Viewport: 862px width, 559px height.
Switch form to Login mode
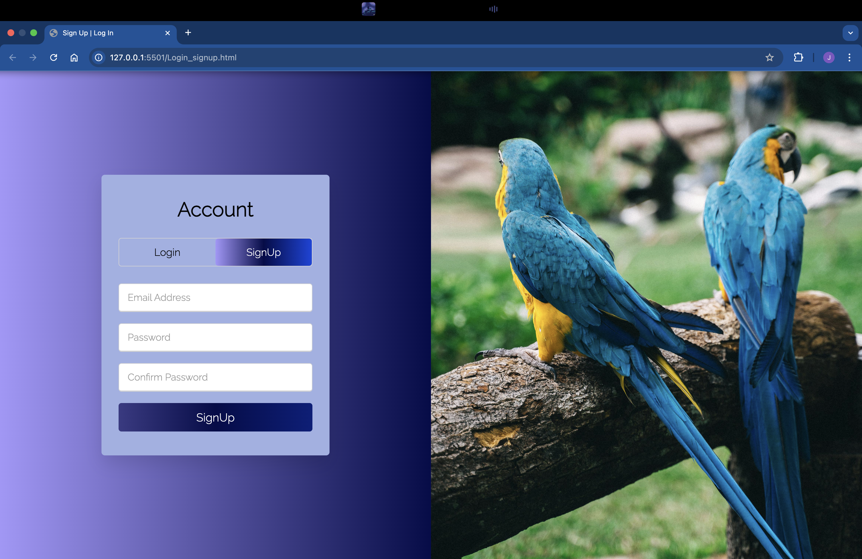tap(167, 252)
